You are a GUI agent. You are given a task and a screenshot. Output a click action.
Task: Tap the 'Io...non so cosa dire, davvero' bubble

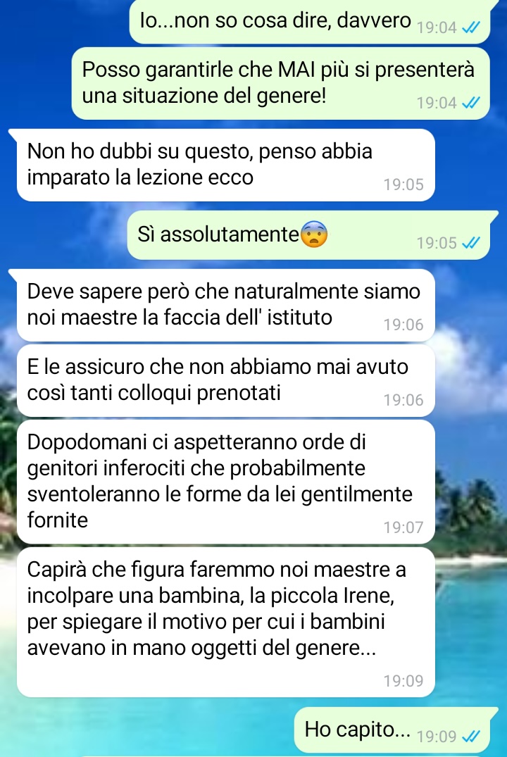pos(310,21)
